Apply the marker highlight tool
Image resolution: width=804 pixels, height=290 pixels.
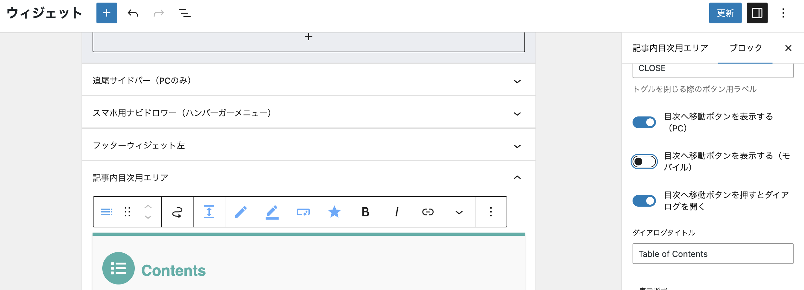pos(272,212)
